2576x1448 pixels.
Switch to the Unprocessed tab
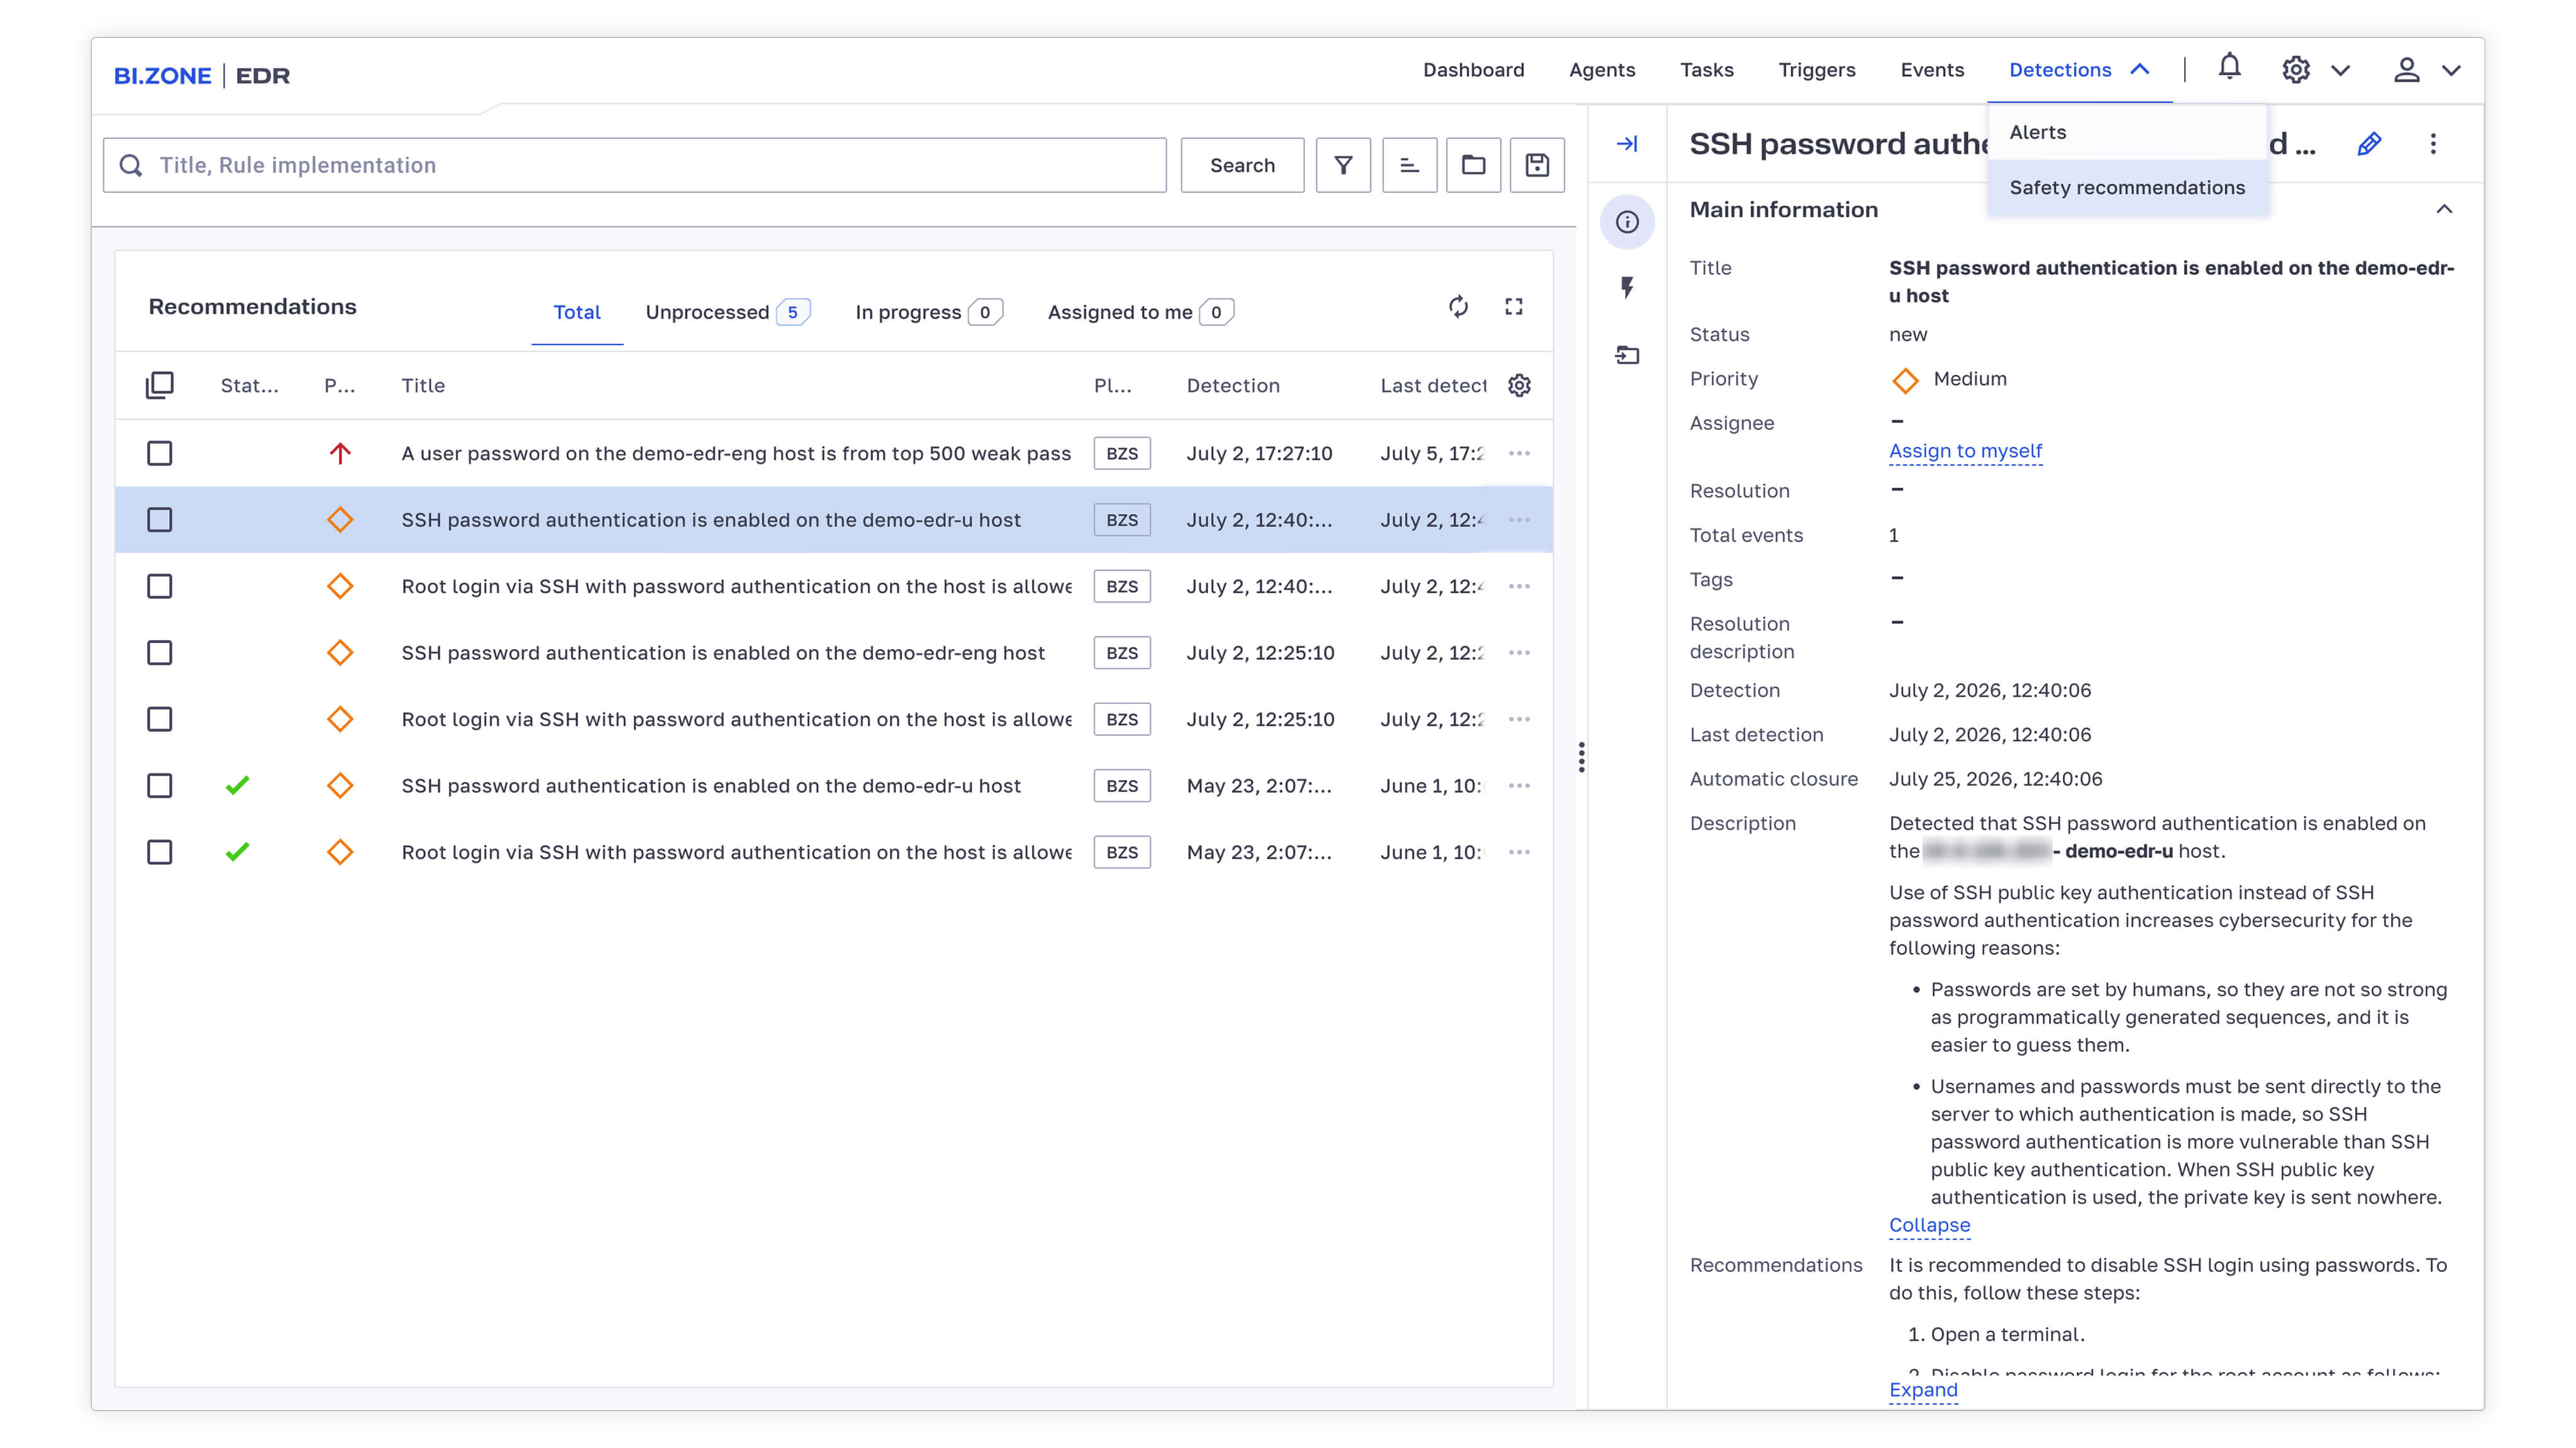click(x=727, y=312)
